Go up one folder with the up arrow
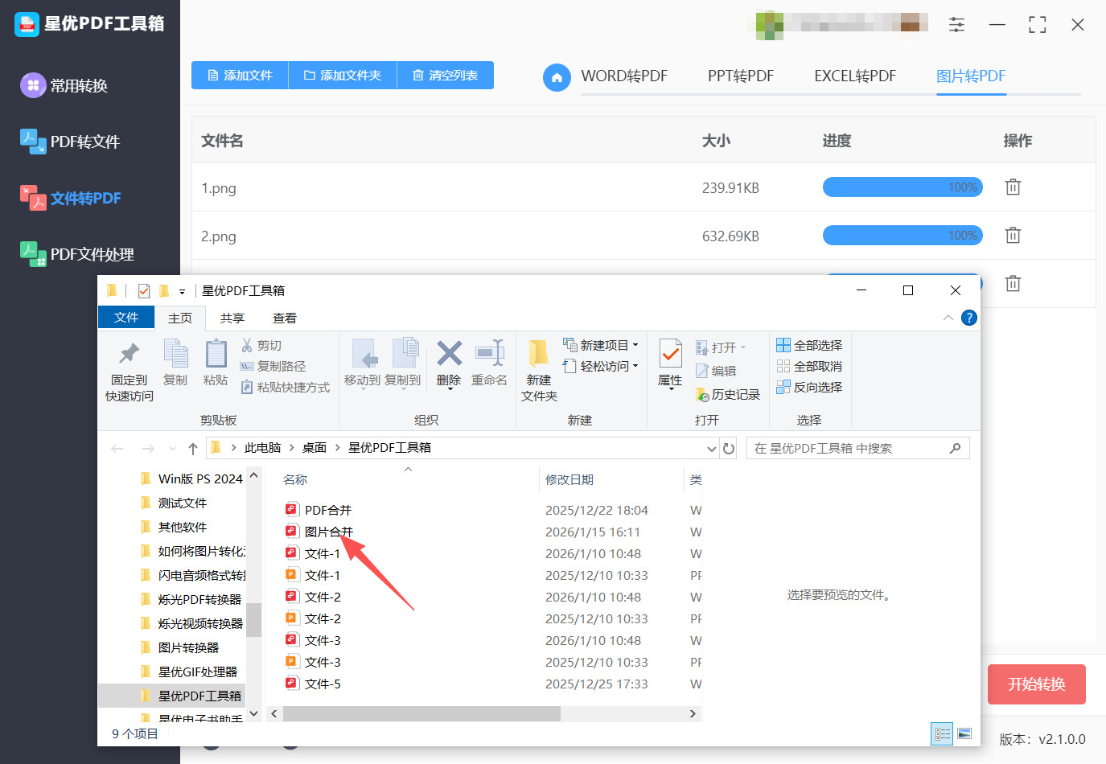1106x764 pixels. (192, 449)
